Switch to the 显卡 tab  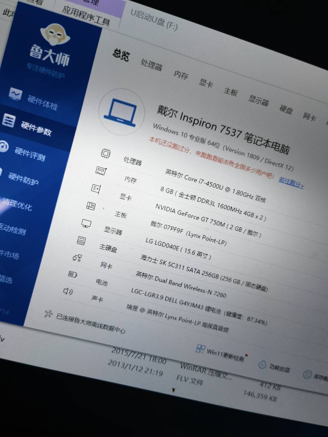[x=206, y=83]
